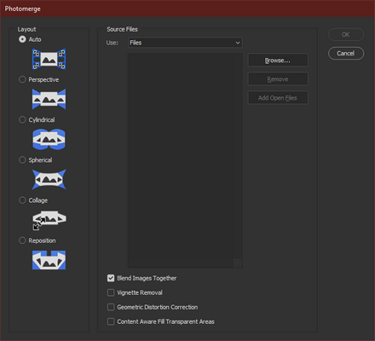
Task: Click the OK button
Action: 346,35
